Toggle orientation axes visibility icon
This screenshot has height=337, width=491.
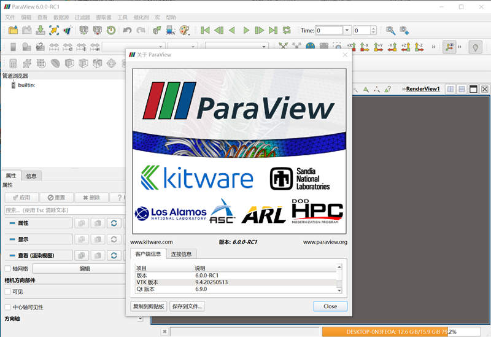click(449, 47)
